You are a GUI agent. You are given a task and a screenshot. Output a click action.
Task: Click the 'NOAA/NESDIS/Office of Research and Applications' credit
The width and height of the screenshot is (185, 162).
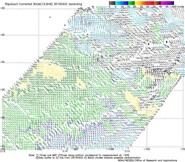147,161
